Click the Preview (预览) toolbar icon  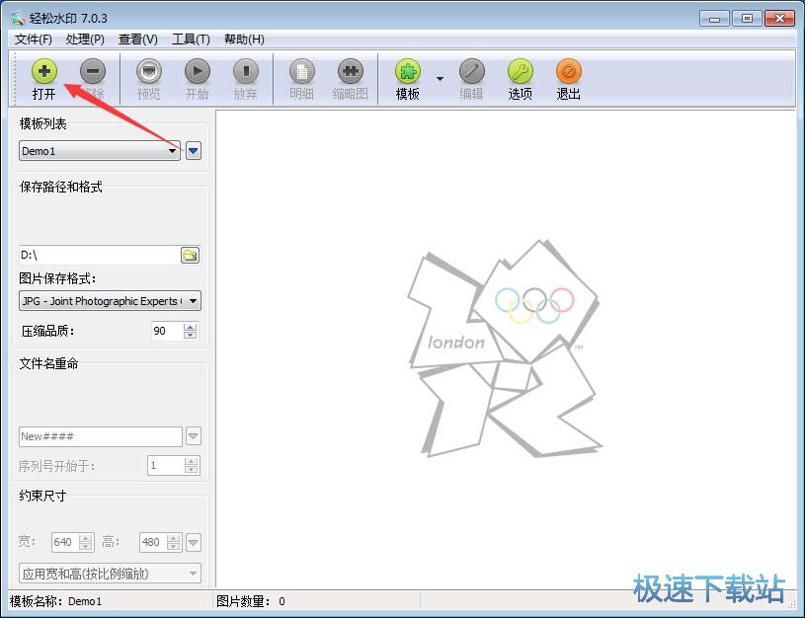pos(148,72)
